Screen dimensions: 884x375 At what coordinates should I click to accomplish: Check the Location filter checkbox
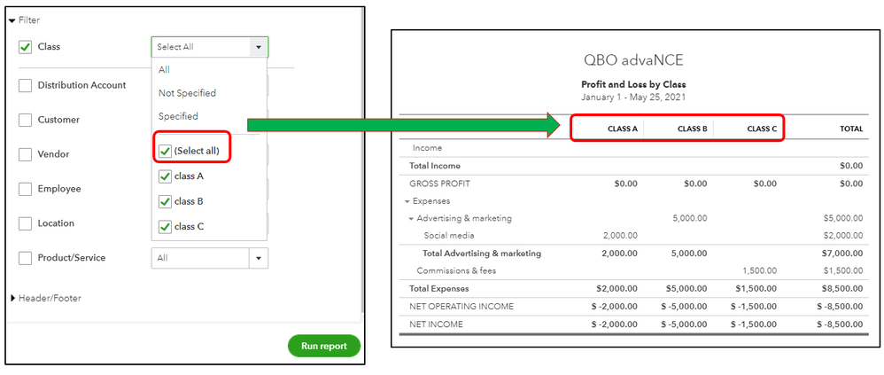coord(25,223)
